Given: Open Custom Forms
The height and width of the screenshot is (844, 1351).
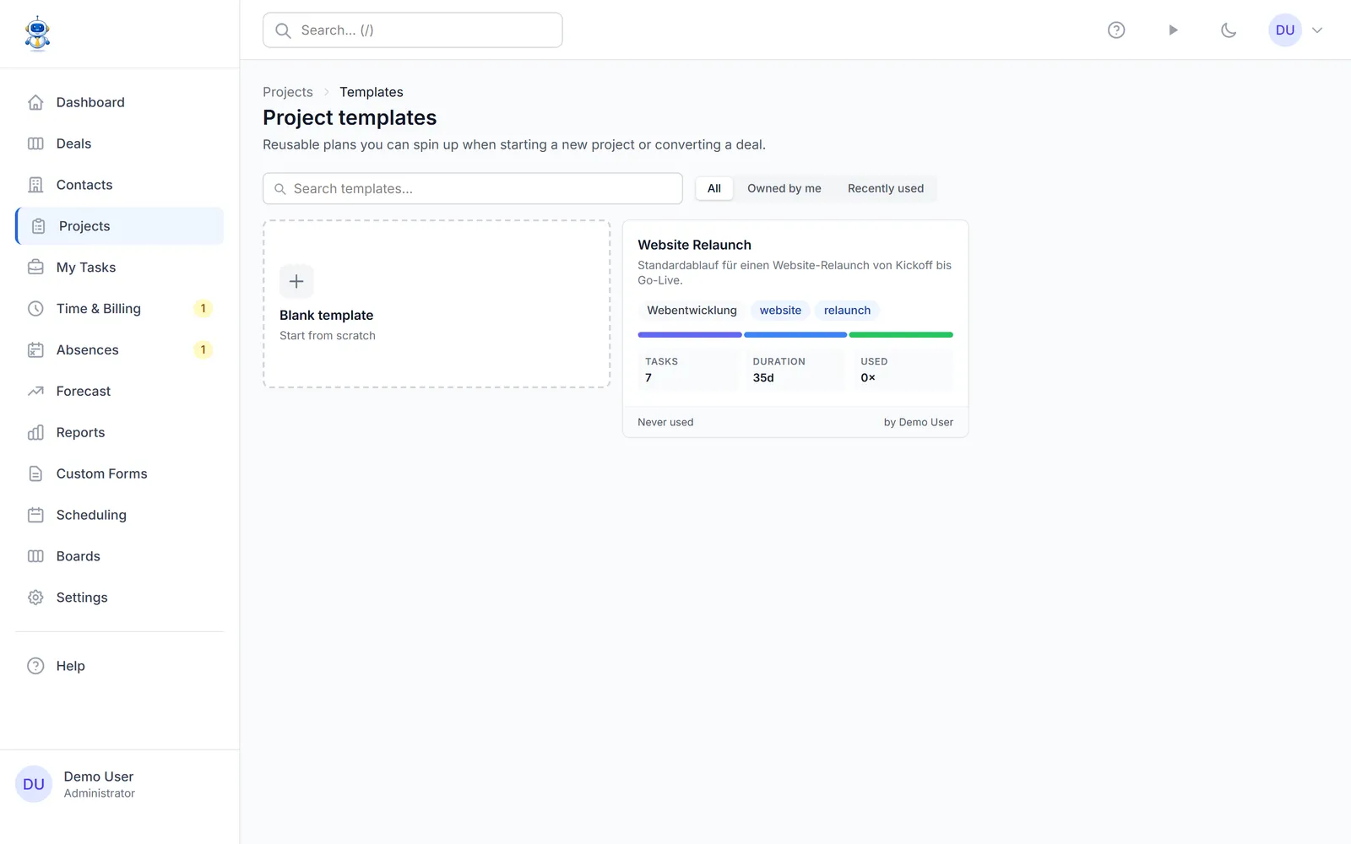Looking at the screenshot, I should coord(120,474).
